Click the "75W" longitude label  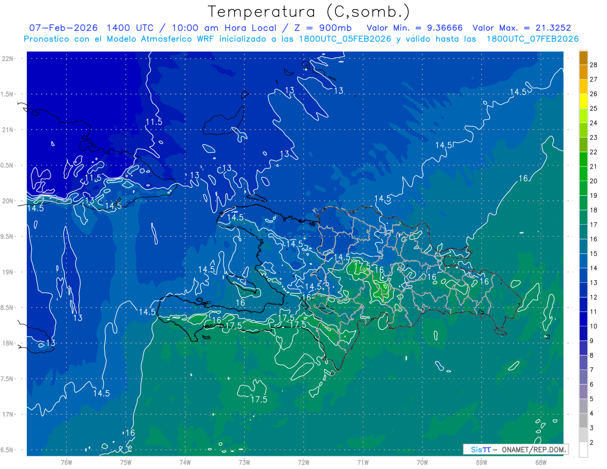click(125, 462)
